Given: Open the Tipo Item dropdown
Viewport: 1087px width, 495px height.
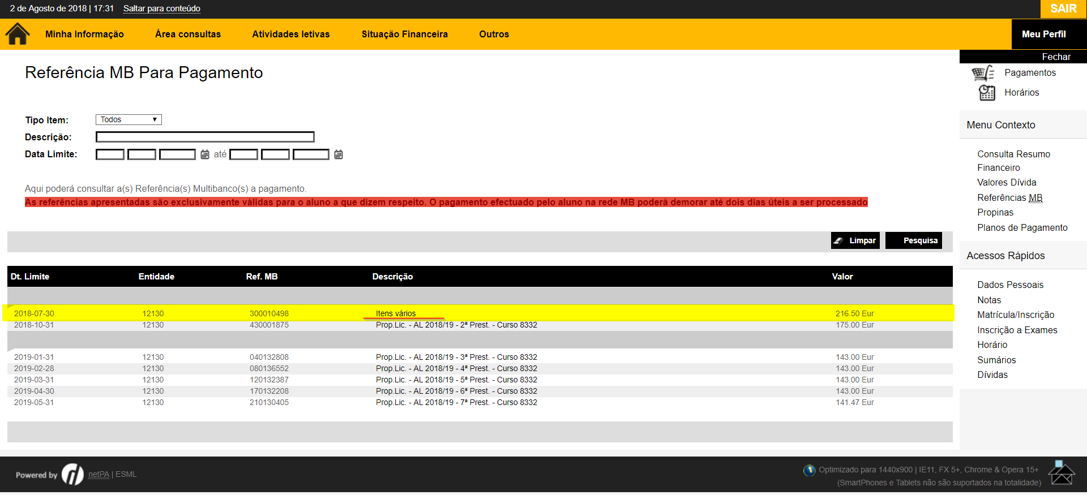Looking at the screenshot, I should tap(129, 119).
